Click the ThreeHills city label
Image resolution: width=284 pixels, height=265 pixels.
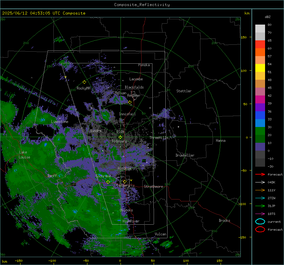click(159, 138)
